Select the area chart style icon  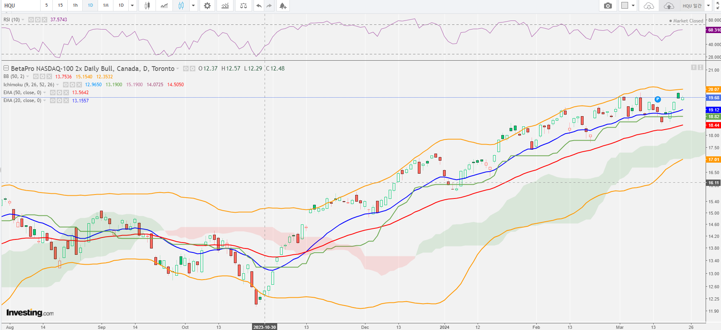point(164,6)
